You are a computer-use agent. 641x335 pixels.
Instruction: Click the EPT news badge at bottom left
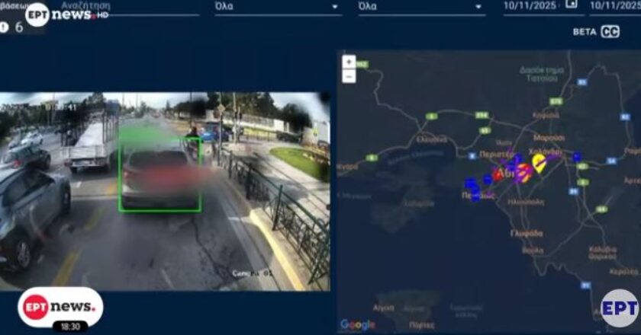coord(60,306)
